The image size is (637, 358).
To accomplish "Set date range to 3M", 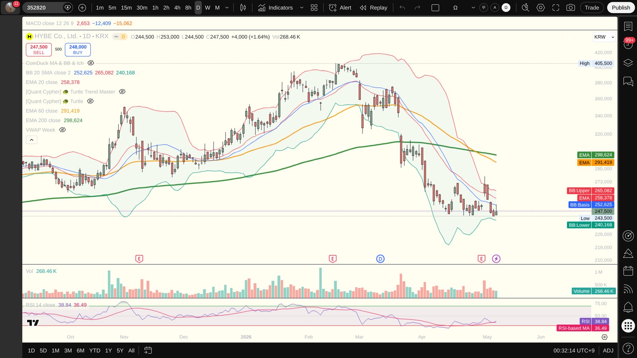I will pos(68,350).
